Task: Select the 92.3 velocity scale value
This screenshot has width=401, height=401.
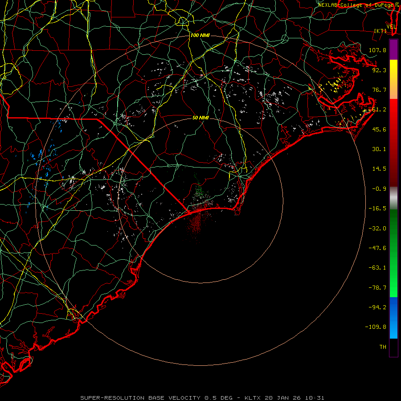Action: point(379,70)
